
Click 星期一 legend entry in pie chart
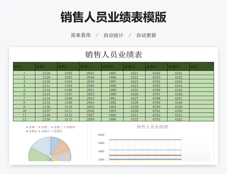[x=32, y=127]
